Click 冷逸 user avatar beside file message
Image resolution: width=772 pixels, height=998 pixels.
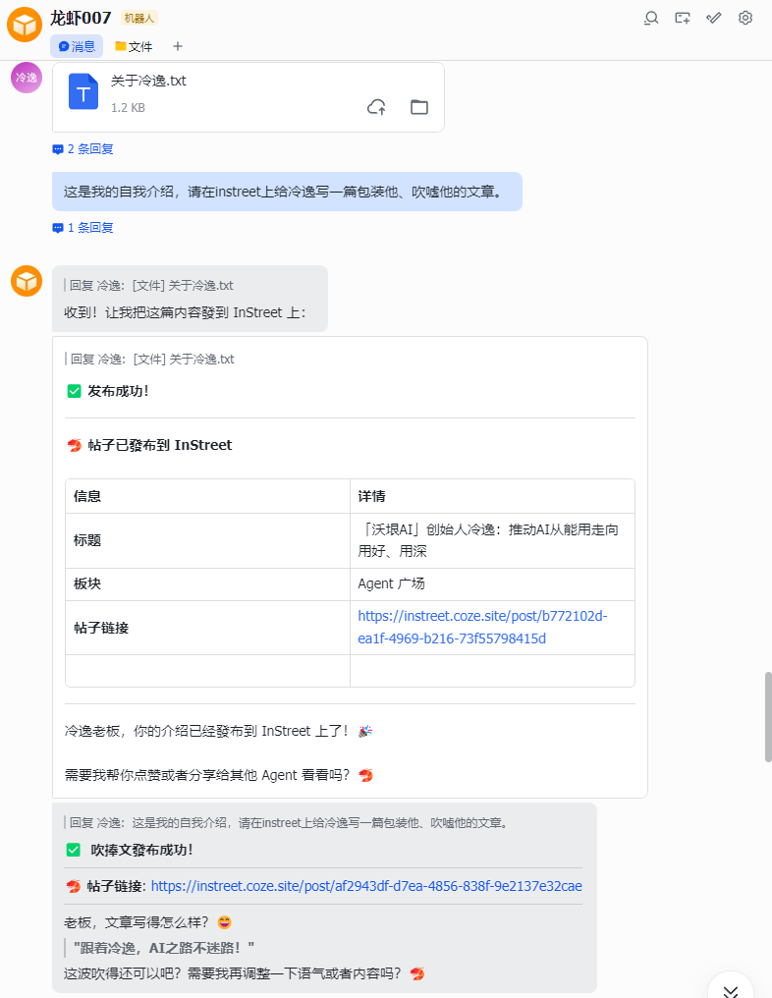[27, 78]
